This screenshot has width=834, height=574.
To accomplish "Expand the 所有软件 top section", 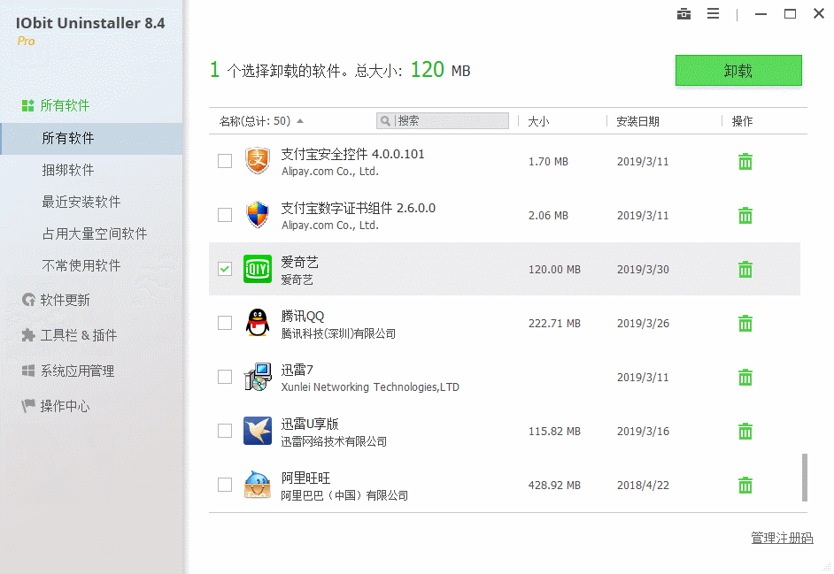I will point(65,105).
